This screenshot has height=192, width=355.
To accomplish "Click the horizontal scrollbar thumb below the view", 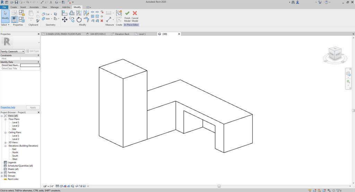I will point(219,186).
